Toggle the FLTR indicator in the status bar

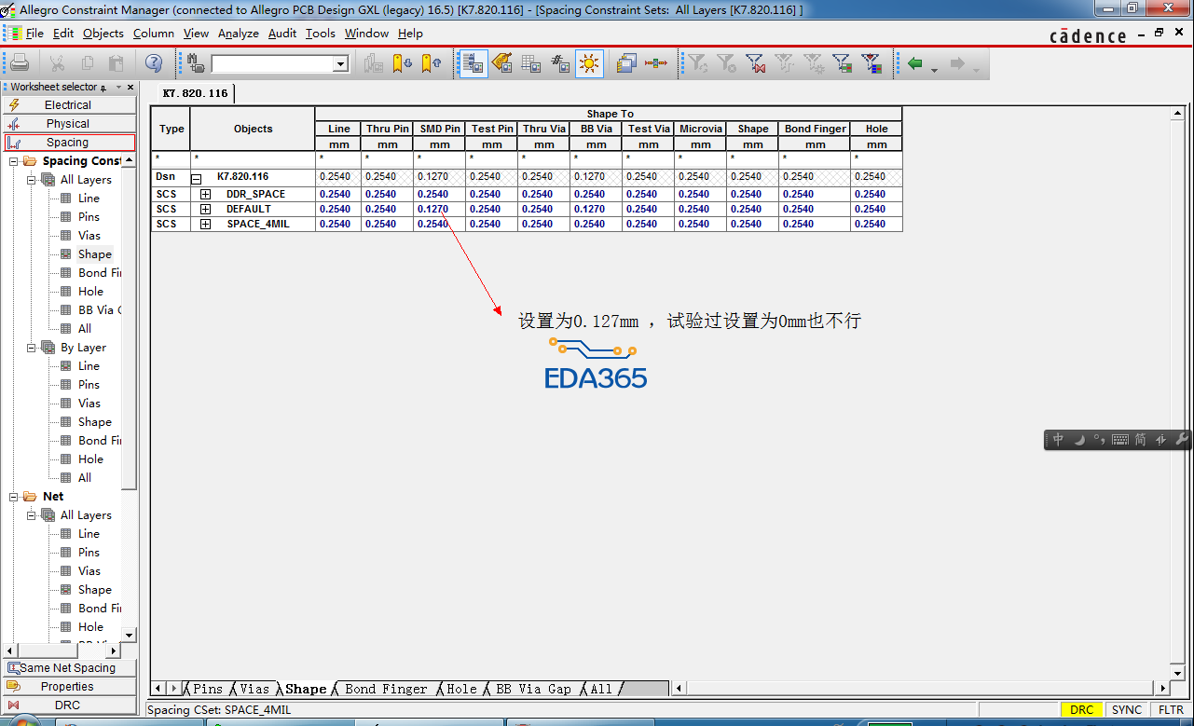[x=1171, y=710]
